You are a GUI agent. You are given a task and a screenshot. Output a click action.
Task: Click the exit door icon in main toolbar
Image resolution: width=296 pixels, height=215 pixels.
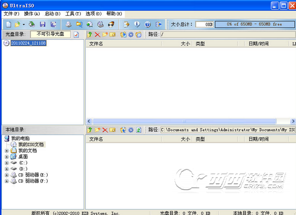[158, 24]
